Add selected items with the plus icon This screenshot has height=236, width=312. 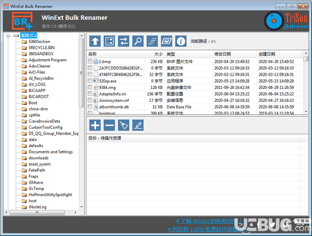95,125
